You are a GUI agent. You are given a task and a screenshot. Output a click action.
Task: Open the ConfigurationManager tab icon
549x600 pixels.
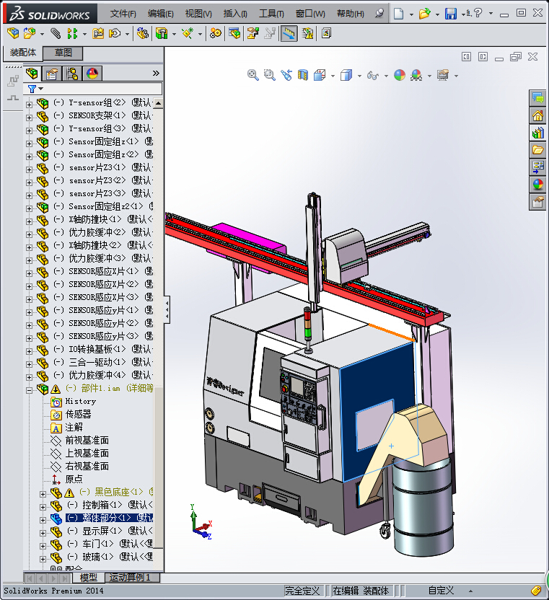coord(72,73)
